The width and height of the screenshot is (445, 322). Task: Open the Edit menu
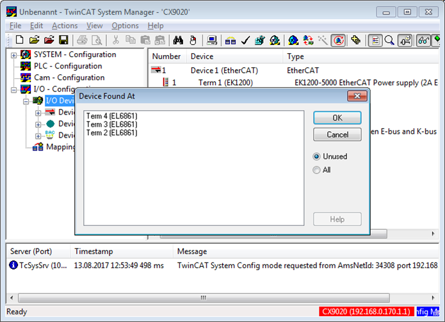(x=36, y=26)
